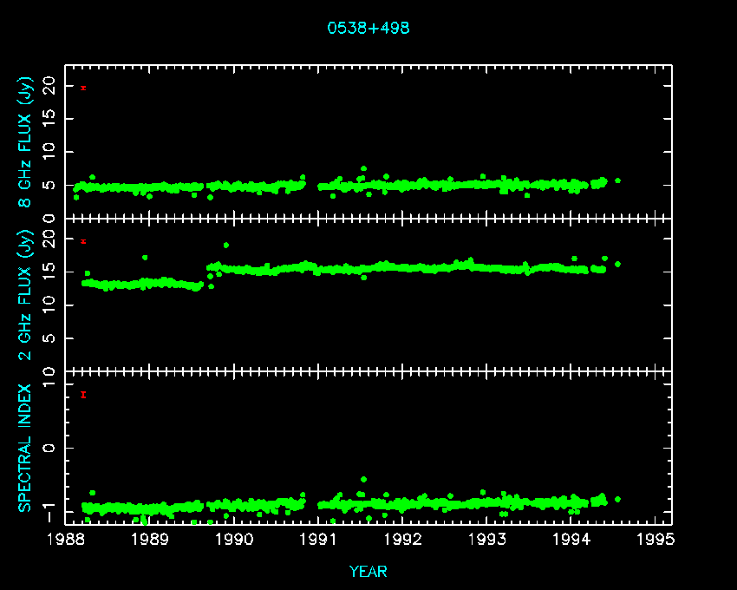Pick the last 2 GHz data point in mid-1994

point(617,264)
